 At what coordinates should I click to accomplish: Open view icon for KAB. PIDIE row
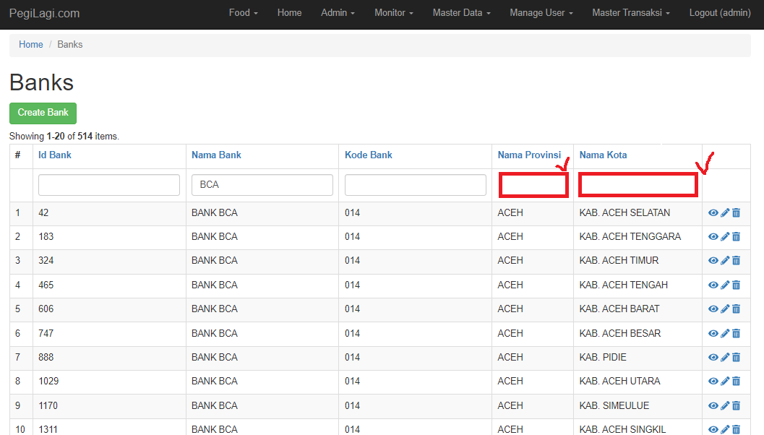tap(713, 358)
